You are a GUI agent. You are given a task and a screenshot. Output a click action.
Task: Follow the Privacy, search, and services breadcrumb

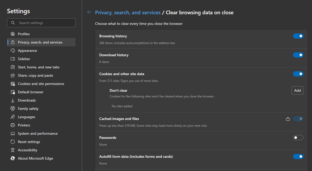click(x=128, y=12)
